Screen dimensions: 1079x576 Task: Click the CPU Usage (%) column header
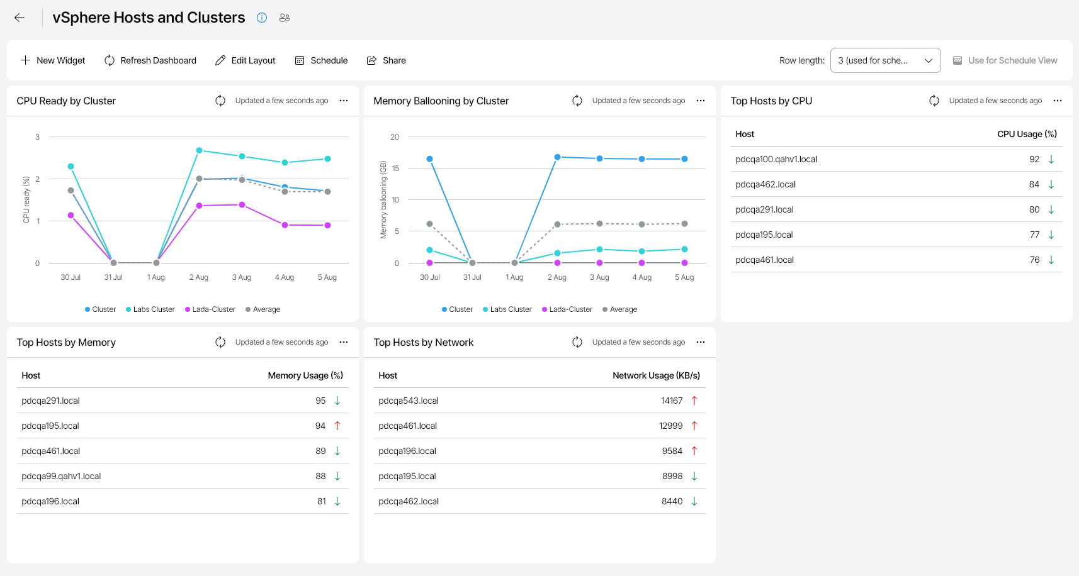pos(1027,134)
